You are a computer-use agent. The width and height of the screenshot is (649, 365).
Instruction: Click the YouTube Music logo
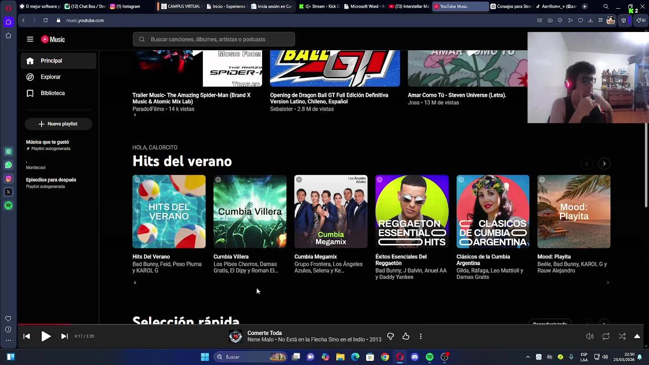[x=53, y=39]
